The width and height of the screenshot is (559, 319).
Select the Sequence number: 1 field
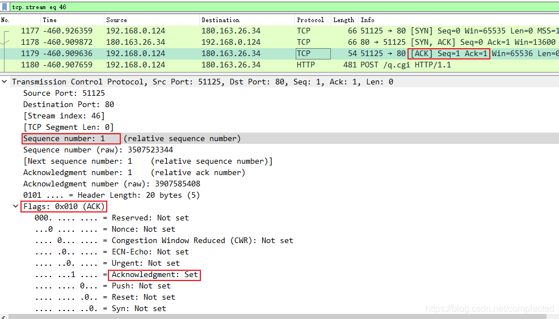[132, 138]
